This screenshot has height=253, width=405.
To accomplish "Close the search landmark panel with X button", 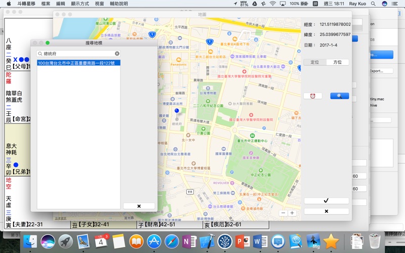I will 139,206.
